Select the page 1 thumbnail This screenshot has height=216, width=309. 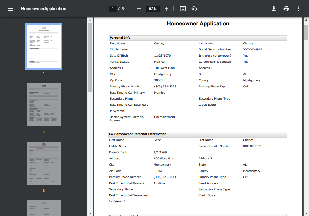click(x=44, y=46)
